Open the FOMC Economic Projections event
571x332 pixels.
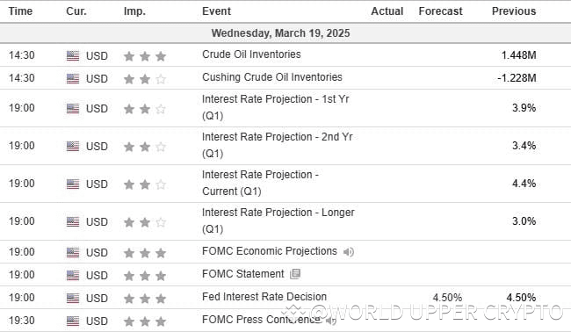pos(270,251)
